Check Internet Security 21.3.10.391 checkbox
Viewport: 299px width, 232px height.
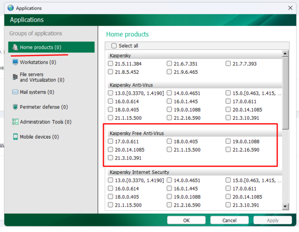[228, 205]
